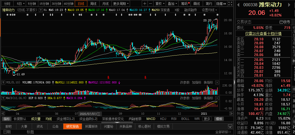The width and height of the screenshot is (295, 135).
Task: Open the 复权 adjustment dropdown
Action: pyautogui.click(x=160, y=4)
